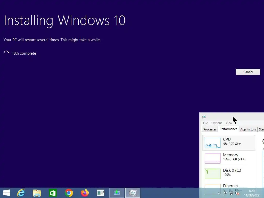Open the clock and date in tray
Screen dimensions: 264x198
(252, 193)
